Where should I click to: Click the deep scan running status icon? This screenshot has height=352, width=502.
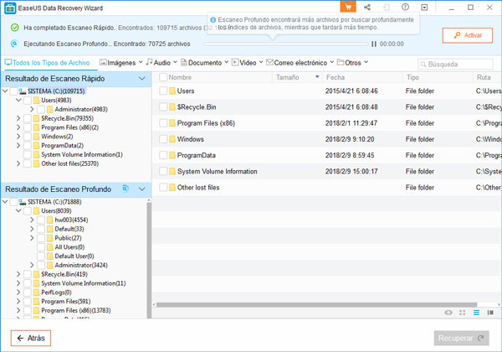coord(14,44)
